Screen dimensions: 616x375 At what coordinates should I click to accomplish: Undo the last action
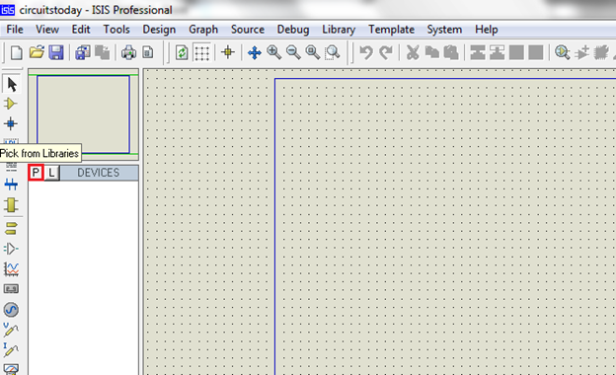pos(366,52)
